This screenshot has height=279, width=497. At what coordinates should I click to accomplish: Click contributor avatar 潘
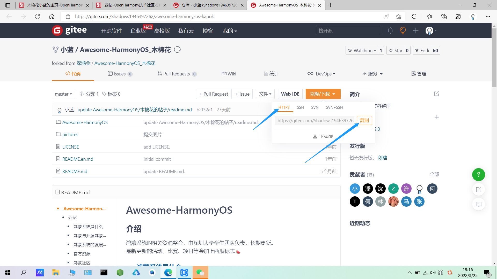point(368,189)
